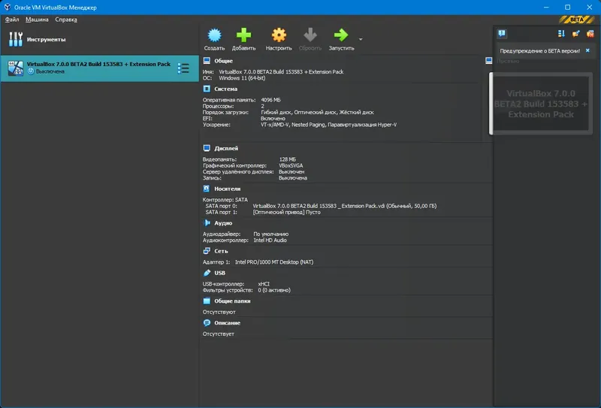This screenshot has width=601, height=408.
Task: Click the USB section plug icon
Action: coord(207,273)
